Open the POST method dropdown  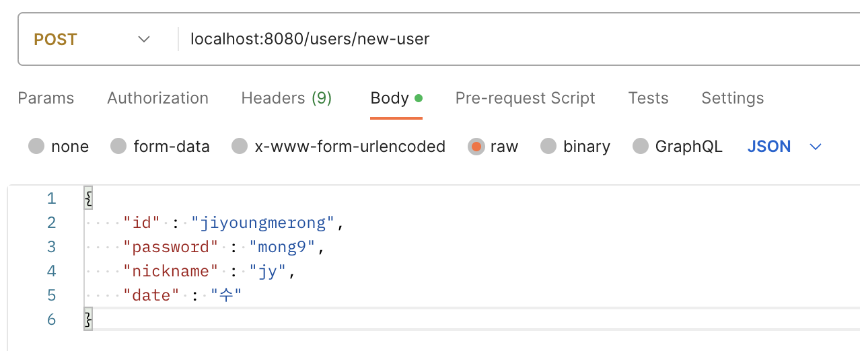(92, 40)
